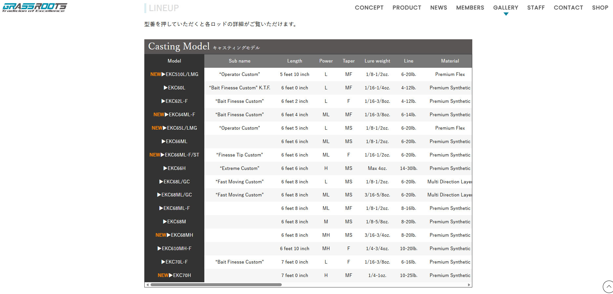View rod EKC62L-F details
613x294 pixels.
pyautogui.click(x=174, y=101)
